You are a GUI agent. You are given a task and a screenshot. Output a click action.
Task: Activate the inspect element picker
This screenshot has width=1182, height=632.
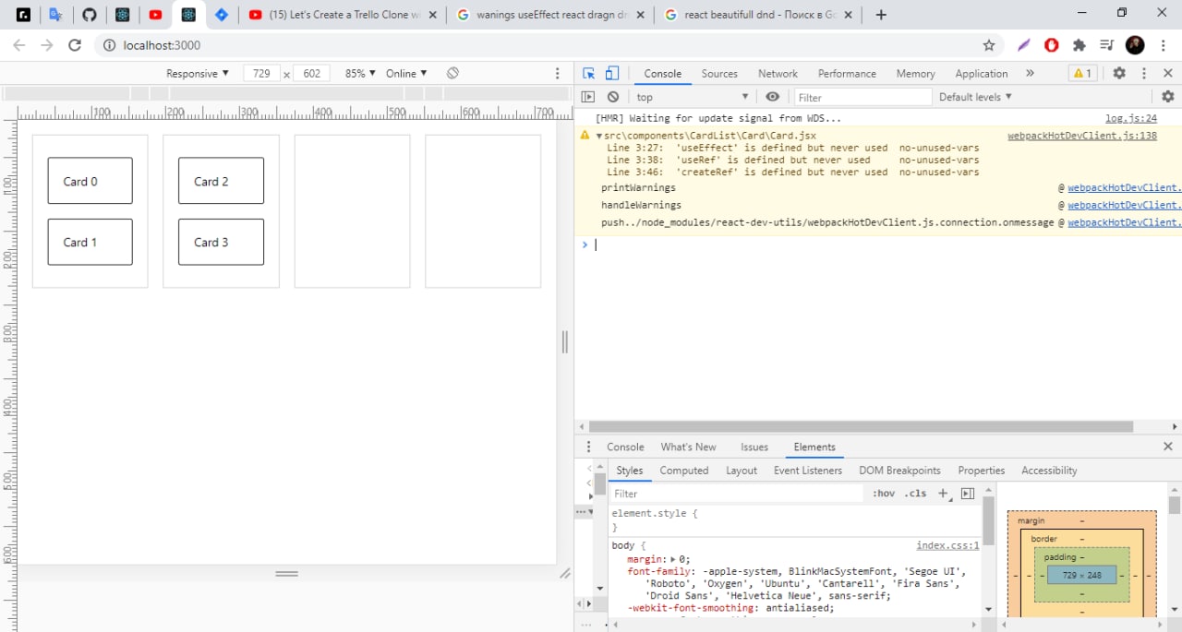(588, 74)
